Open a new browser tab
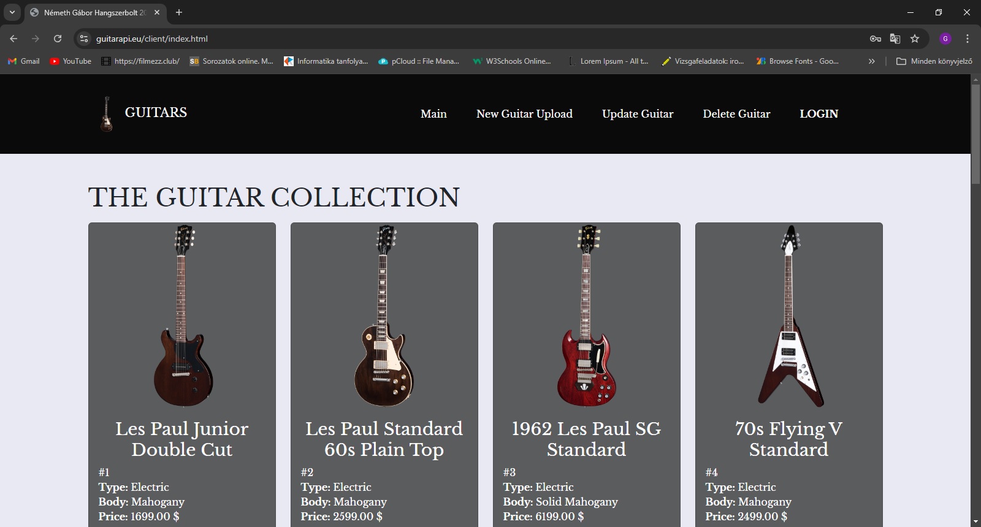 coord(179,12)
